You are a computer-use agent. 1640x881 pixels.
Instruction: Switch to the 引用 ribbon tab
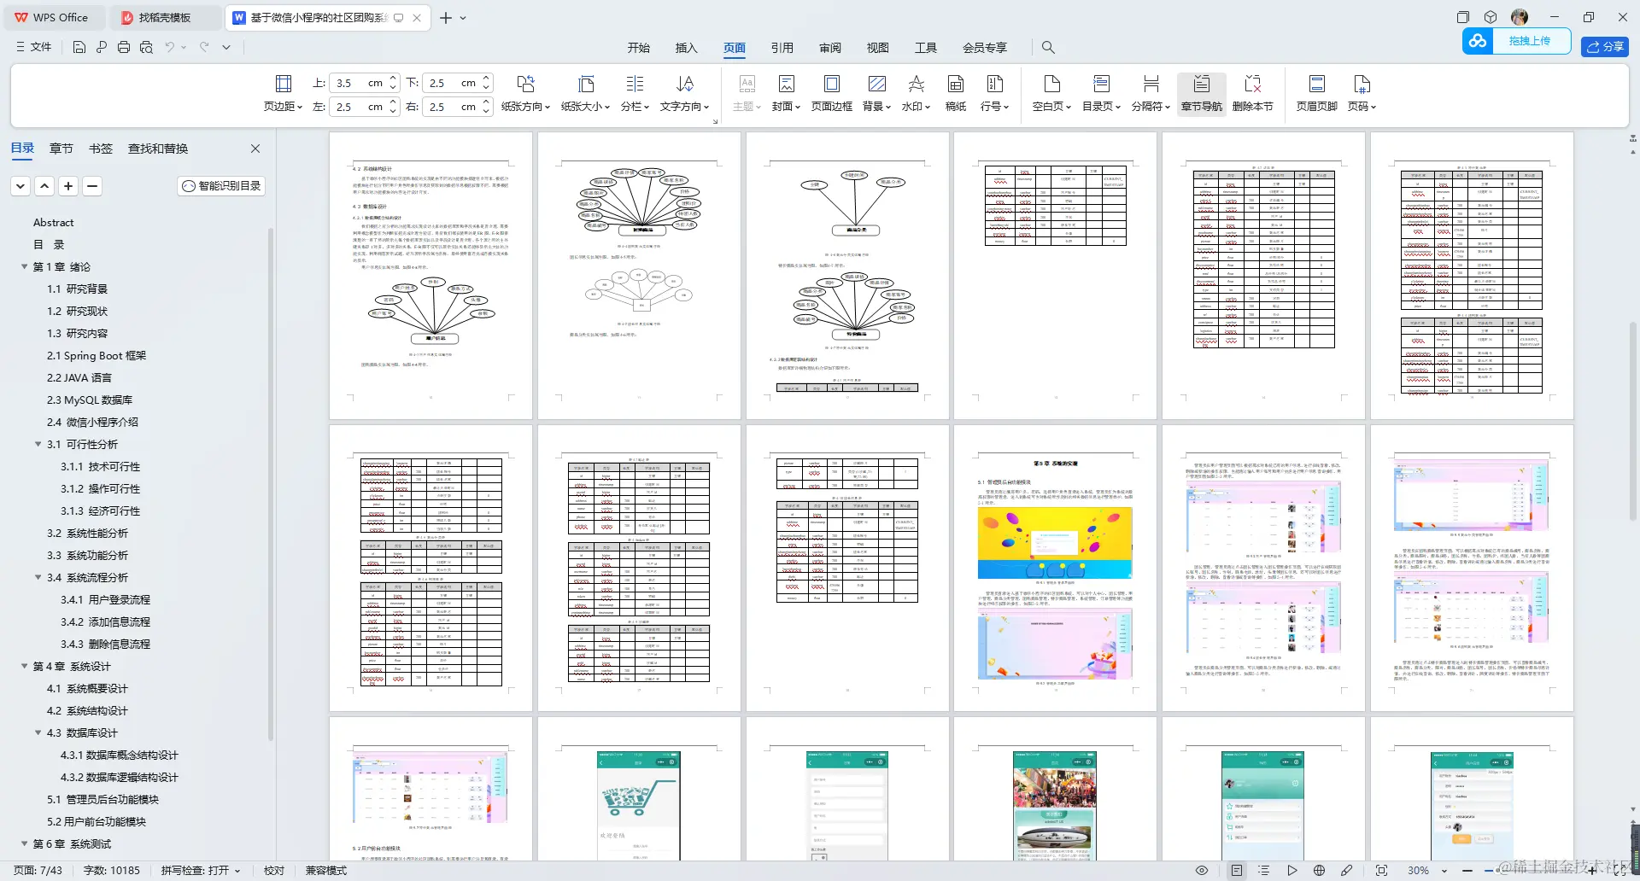click(782, 48)
